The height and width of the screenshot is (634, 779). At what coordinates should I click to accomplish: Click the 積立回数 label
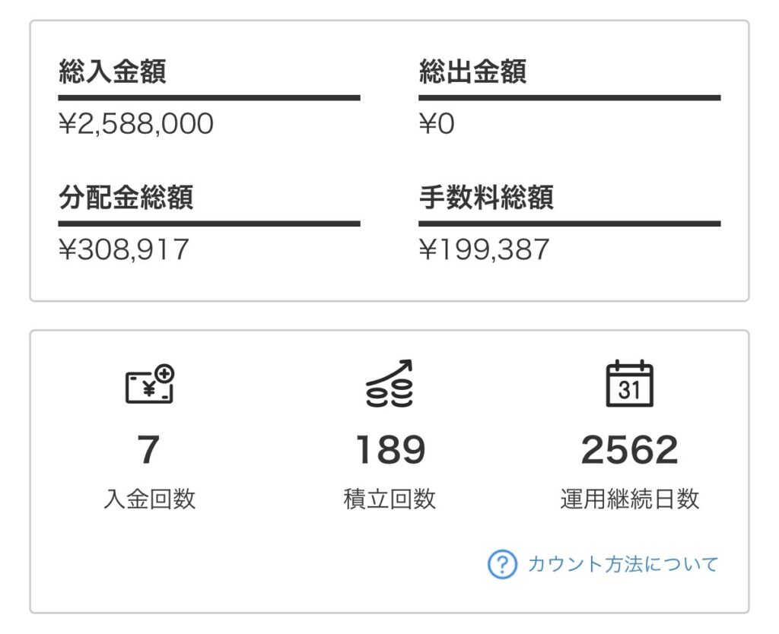(x=389, y=499)
